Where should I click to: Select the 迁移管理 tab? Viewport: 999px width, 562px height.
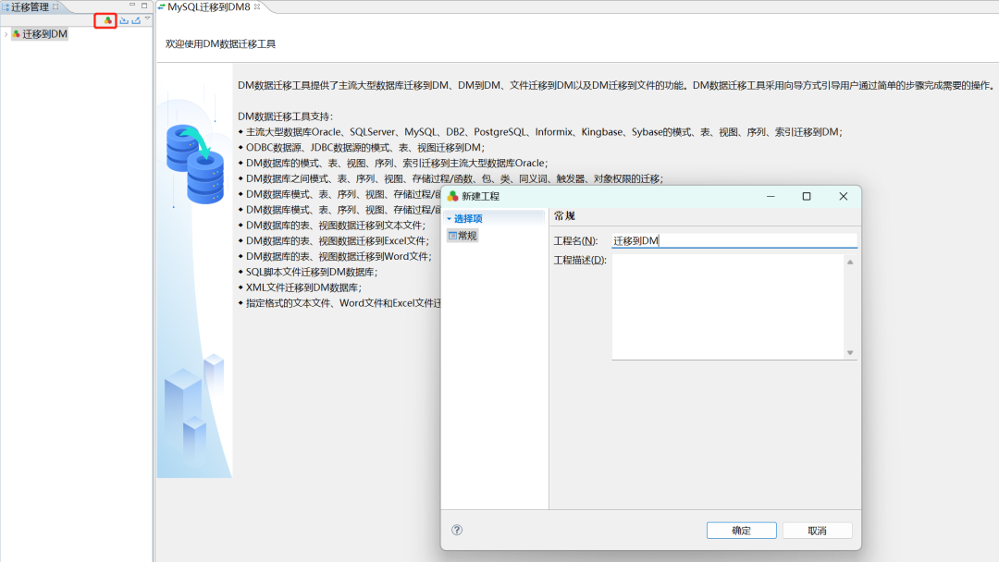tap(30, 7)
